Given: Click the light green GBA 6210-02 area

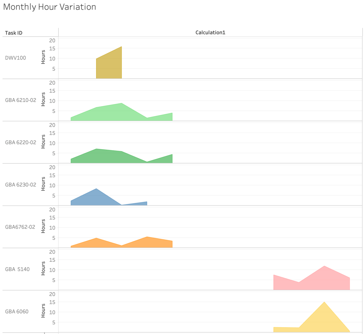Looking at the screenshot, I should click(107, 113).
